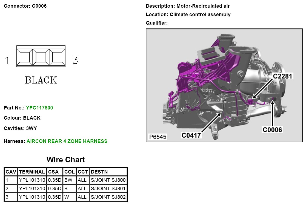Open the AIRCON REAR 4 ZONE HARNESS link
Viewport: 306px width, 205px height.
pos(67,141)
